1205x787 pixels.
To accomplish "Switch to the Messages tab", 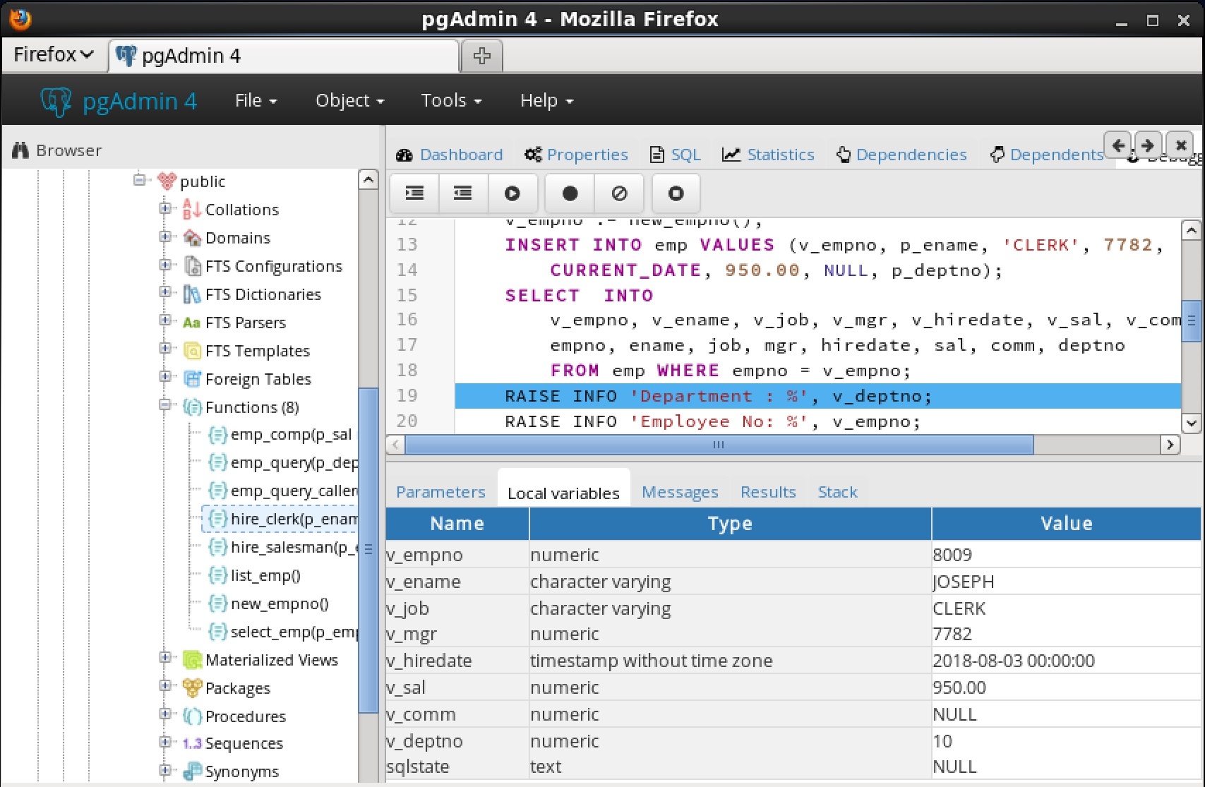I will coord(679,492).
